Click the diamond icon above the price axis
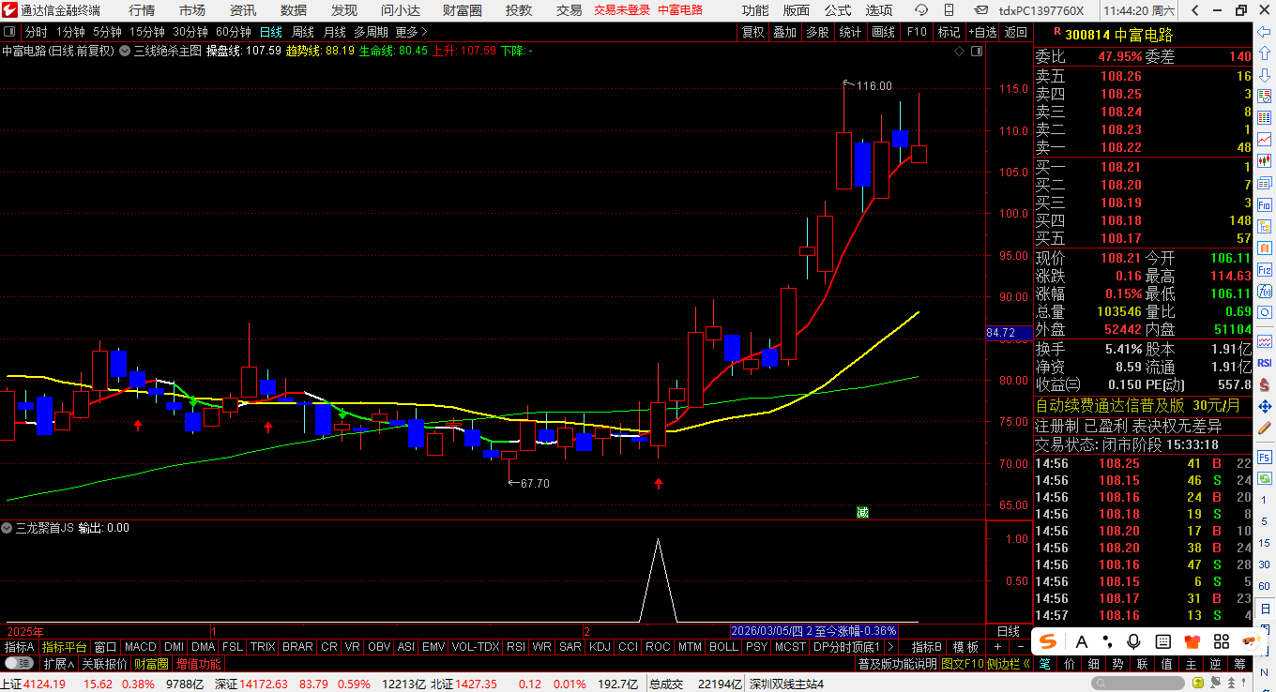The image size is (1276, 692). [x=959, y=52]
